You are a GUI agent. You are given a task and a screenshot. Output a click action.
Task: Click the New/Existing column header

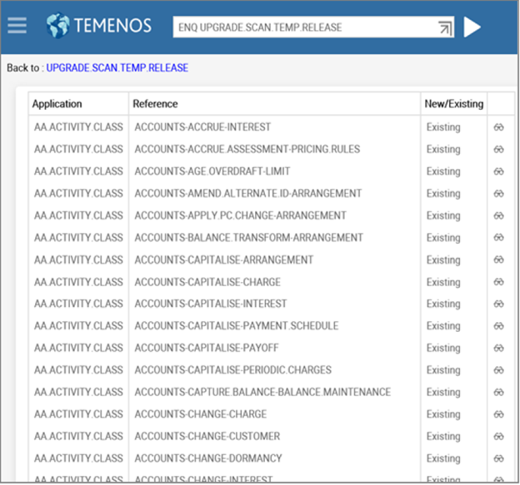[454, 104]
